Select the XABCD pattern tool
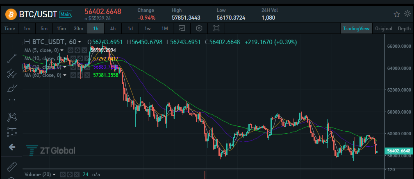 [12, 117]
